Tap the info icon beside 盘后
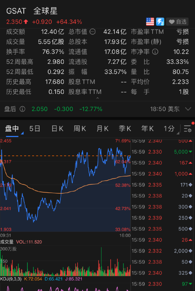 click(x=22, y=109)
